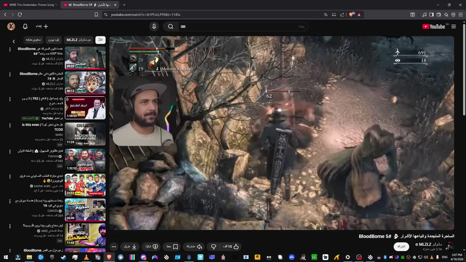
Task: Open the Brave VPN shield icon
Action: click(x=453, y=15)
